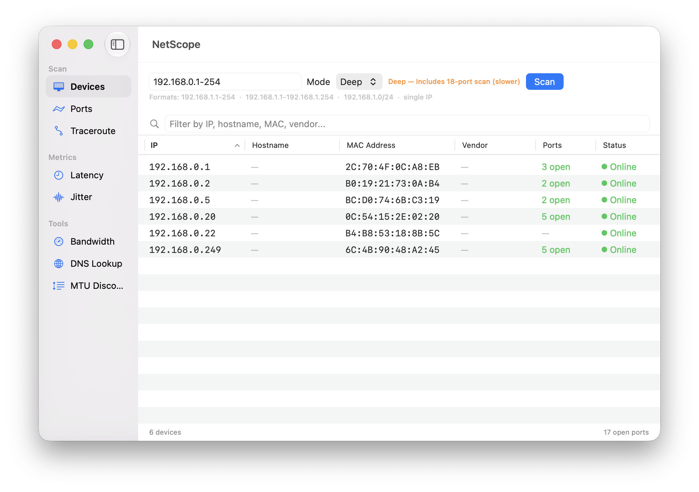The height and width of the screenshot is (492, 699).
Task: Select the row for 192.168.0.2
Action: [x=399, y=183]
